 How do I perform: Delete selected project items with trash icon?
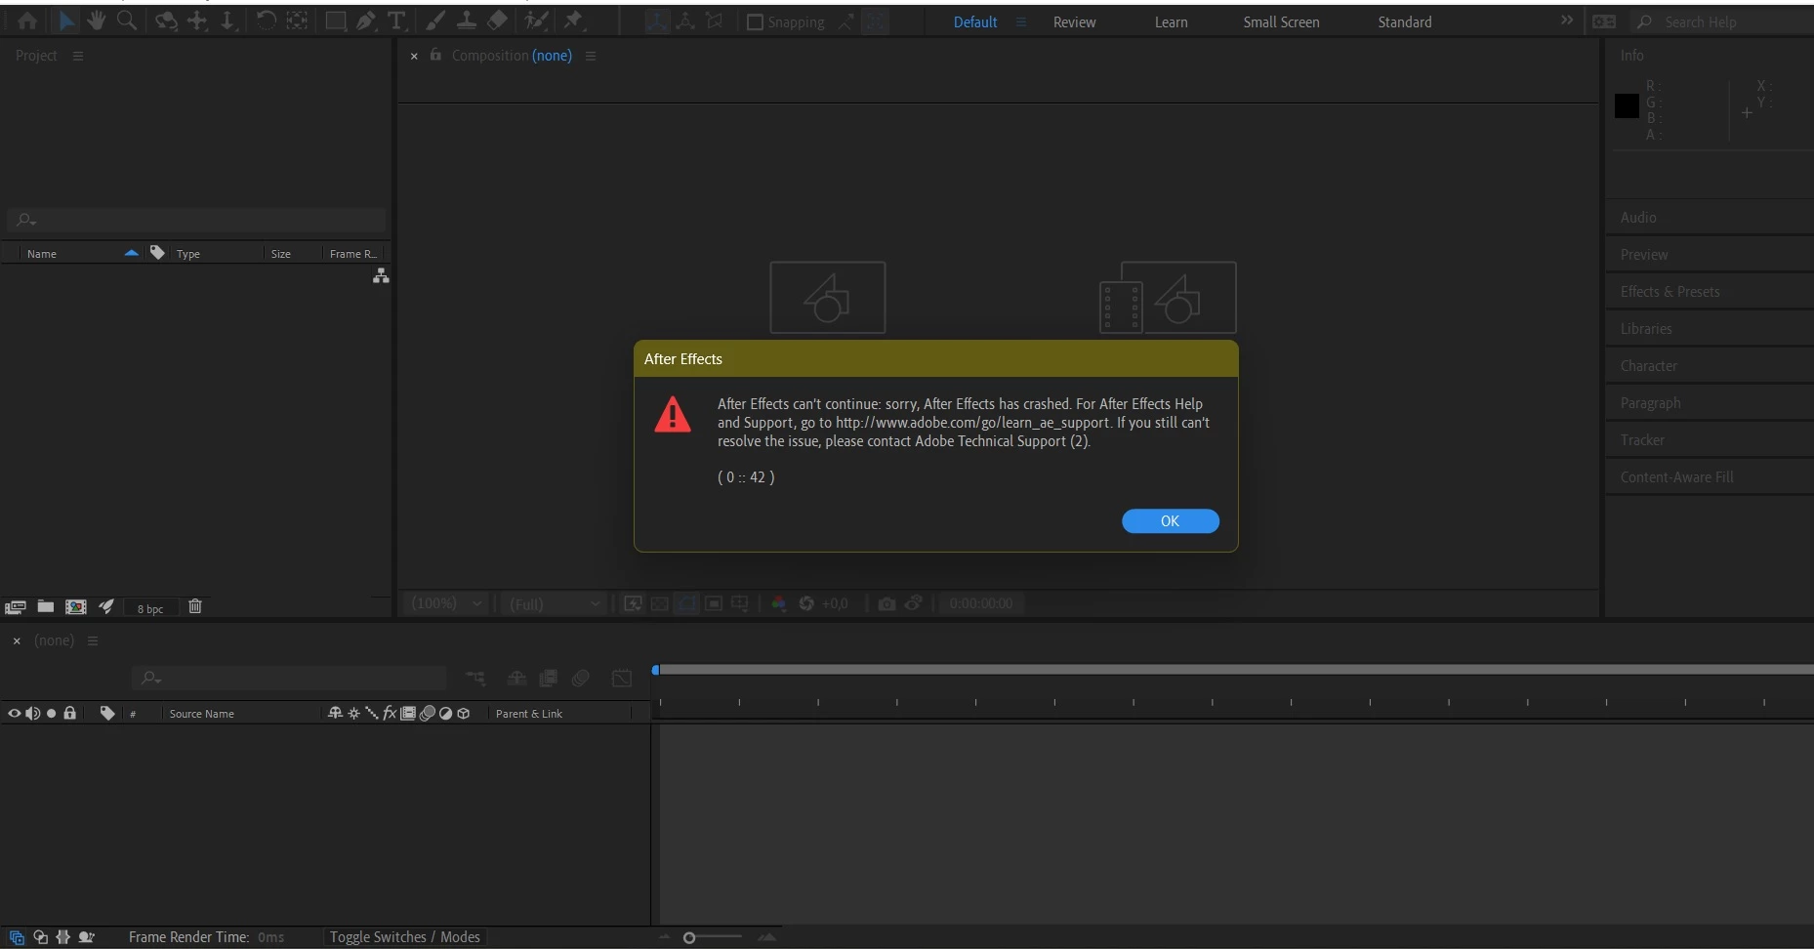(x=195, y=606)
